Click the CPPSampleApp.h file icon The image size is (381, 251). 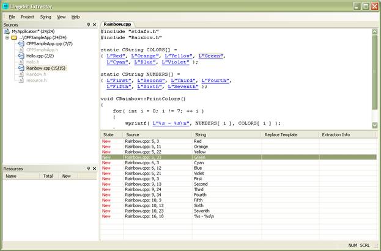coord(21,49)
